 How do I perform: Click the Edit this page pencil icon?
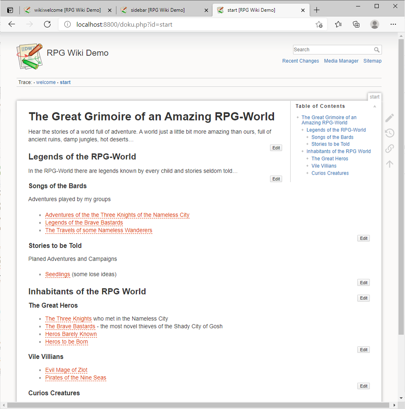coord(390,118)
